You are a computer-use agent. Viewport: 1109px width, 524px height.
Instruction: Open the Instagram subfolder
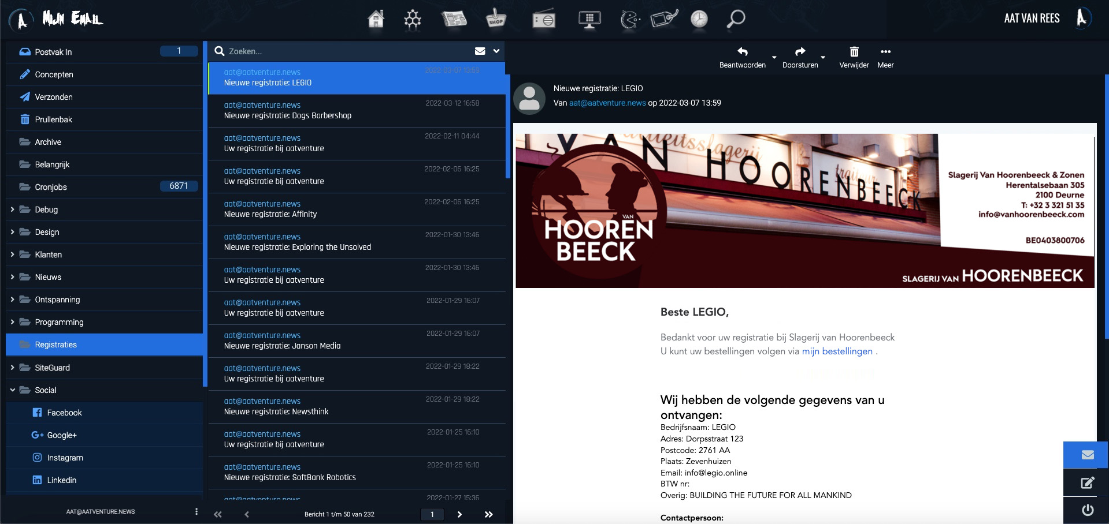(104, 458)
